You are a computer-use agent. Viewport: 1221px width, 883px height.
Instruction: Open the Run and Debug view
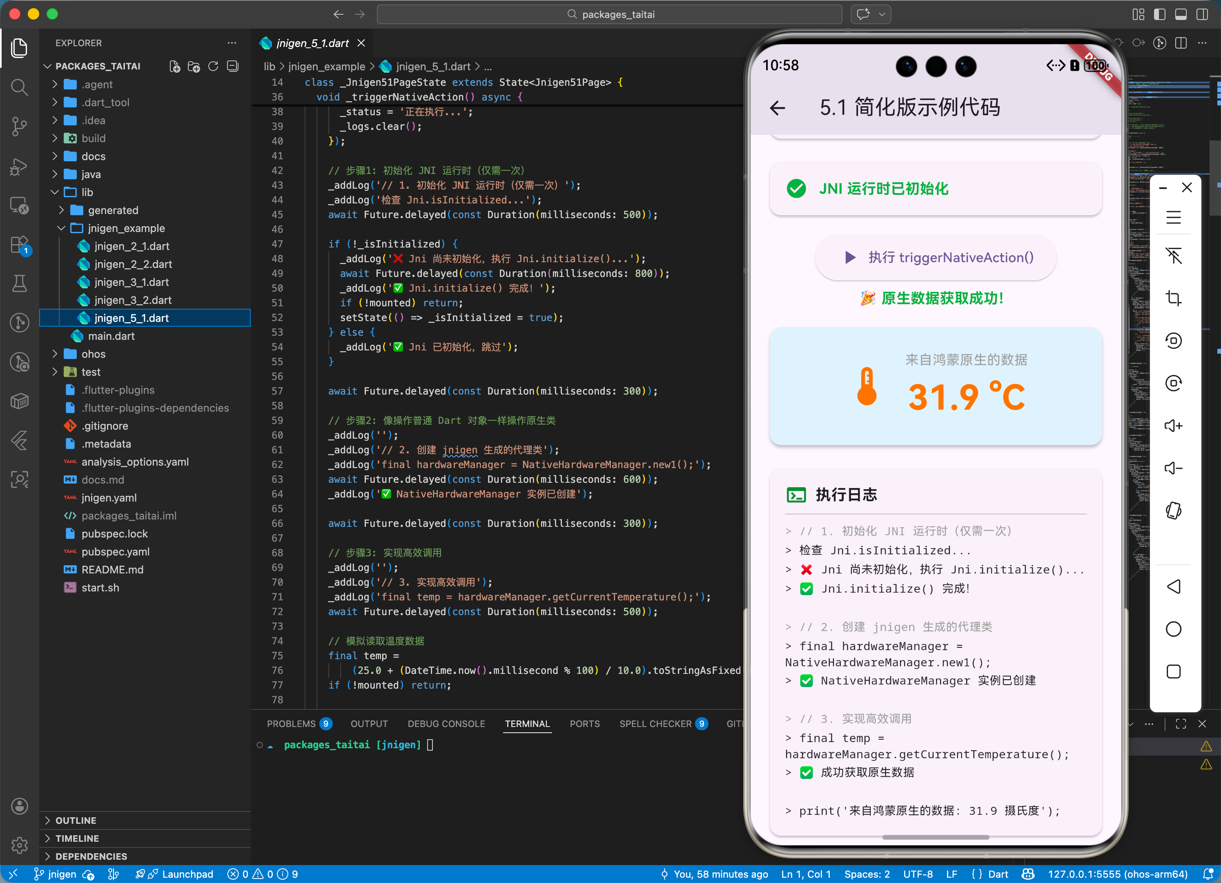pyautogui.click(x=19, y=166)
